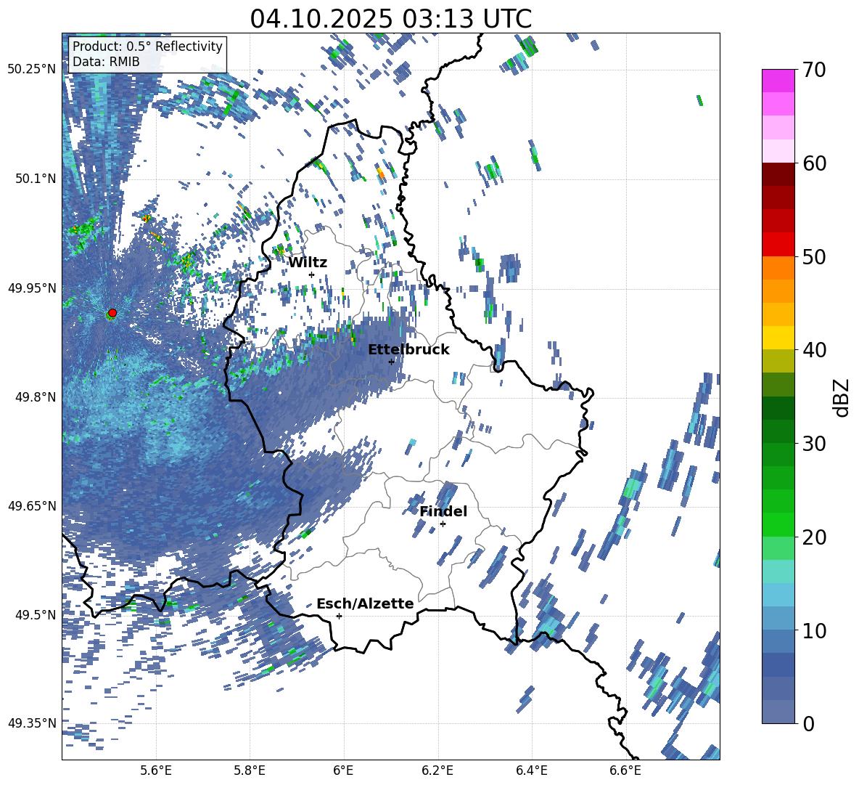Click the dBZ colorbar axis label
The width and height of the screenshot is (859, 785).
click(x=842, y=397)
